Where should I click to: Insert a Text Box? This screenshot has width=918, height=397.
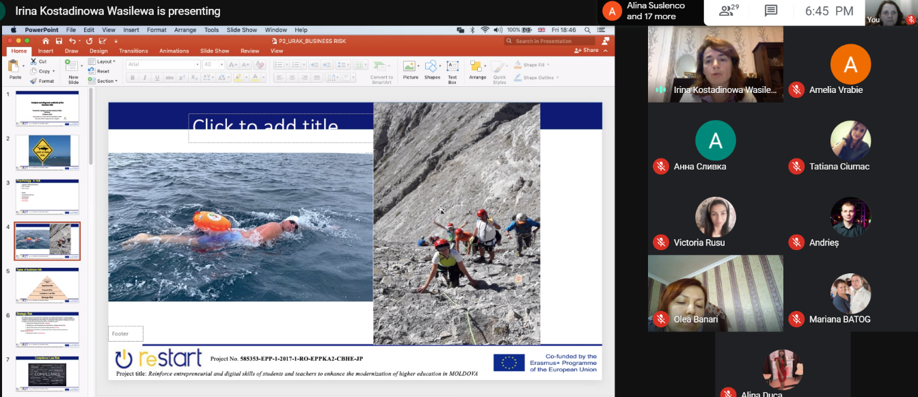click(x=452, y=72)
